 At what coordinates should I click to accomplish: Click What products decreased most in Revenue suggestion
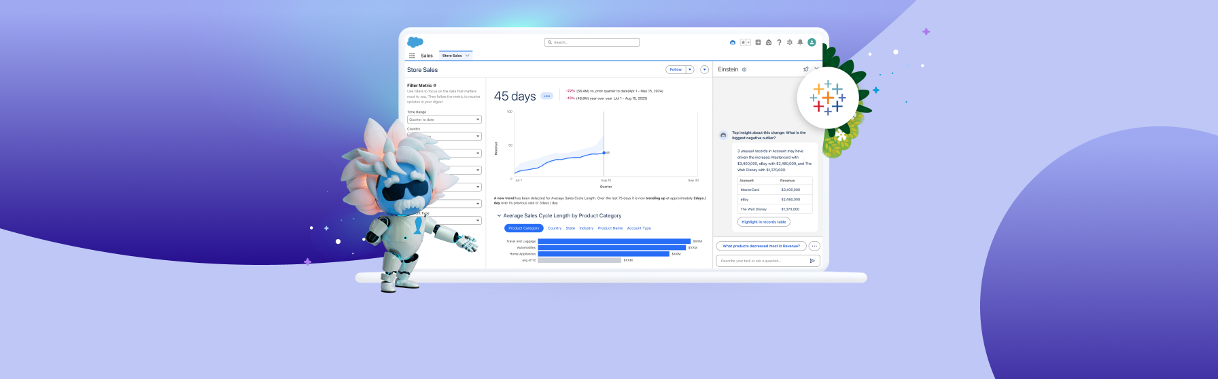point(761,246)
